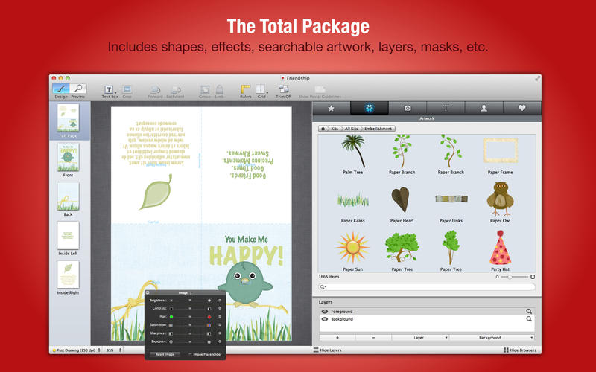Screen dimensions: 596x372
Task: Select the Paper Sun artwork
Action: tap(352, 248)
